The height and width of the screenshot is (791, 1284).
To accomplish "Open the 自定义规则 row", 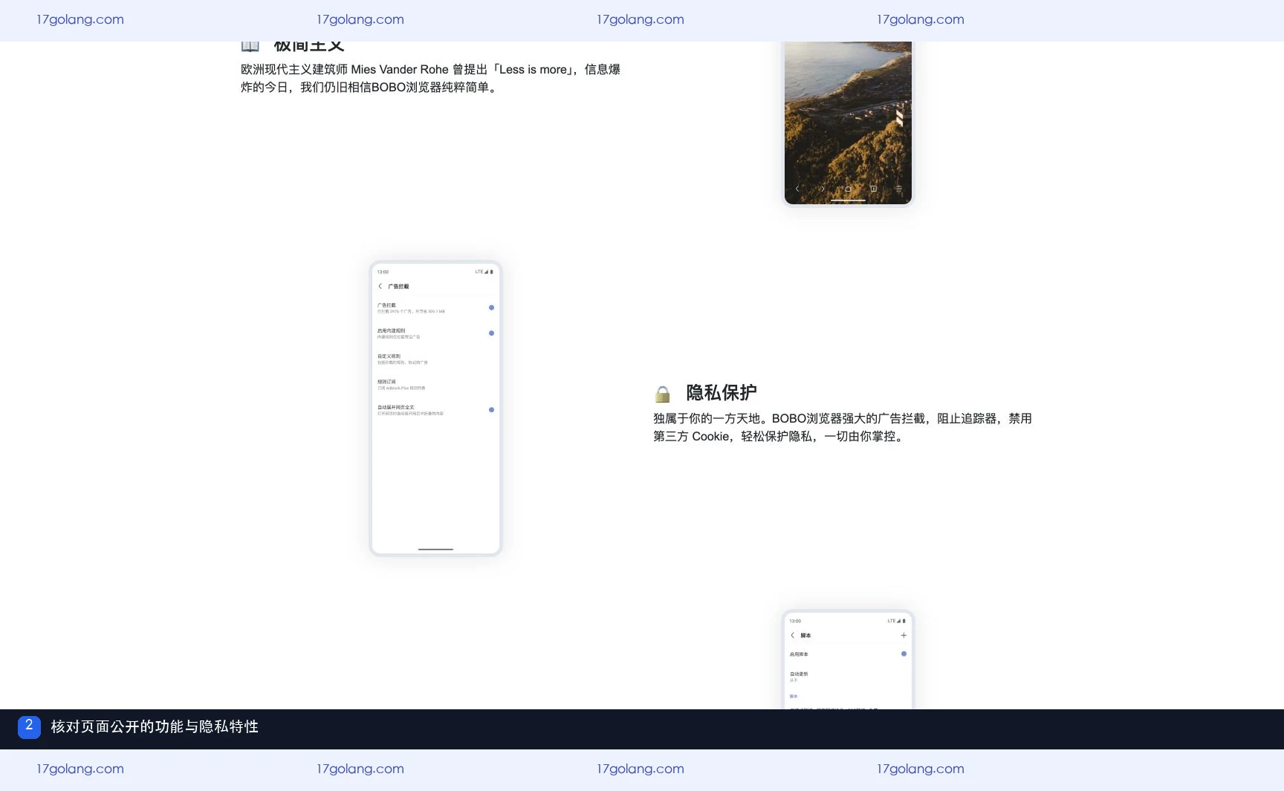I will point(435,359).
